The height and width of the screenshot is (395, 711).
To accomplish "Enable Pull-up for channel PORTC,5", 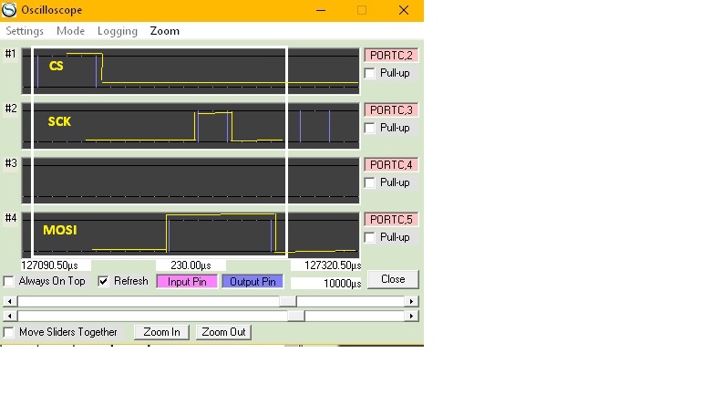I will [369, 237].
